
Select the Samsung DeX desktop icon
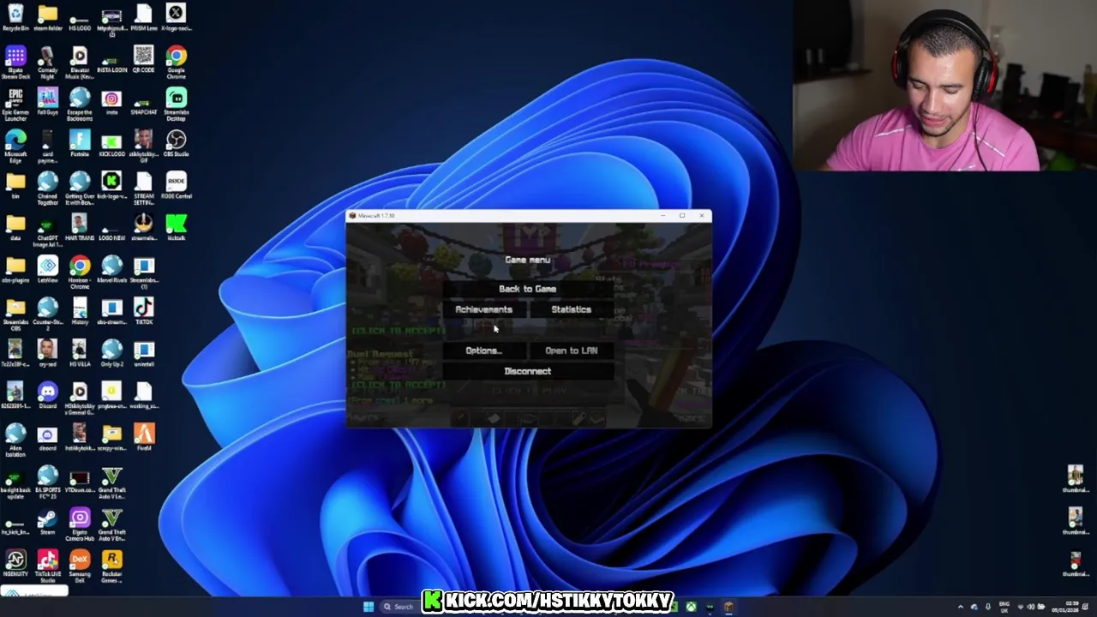point(80,566)
